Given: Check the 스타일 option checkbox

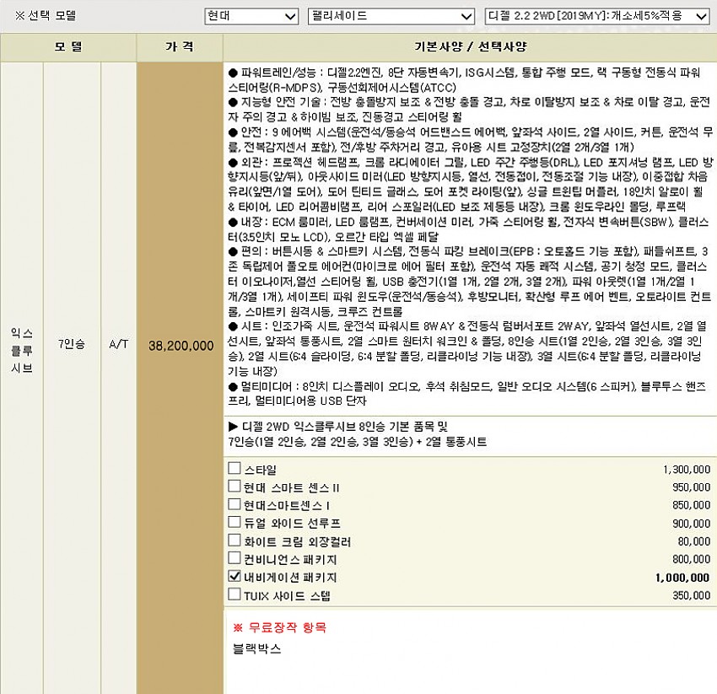Looking at the screenshot, I should [235, 469].
